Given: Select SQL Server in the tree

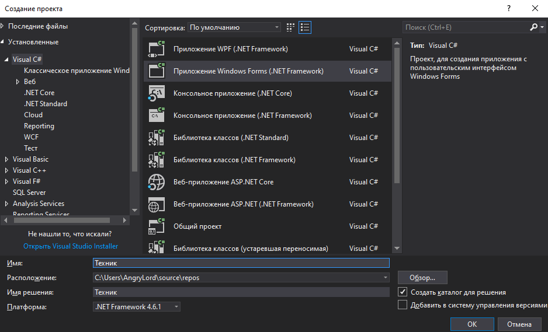Looking at the screenshot, I should coord(29,193).
